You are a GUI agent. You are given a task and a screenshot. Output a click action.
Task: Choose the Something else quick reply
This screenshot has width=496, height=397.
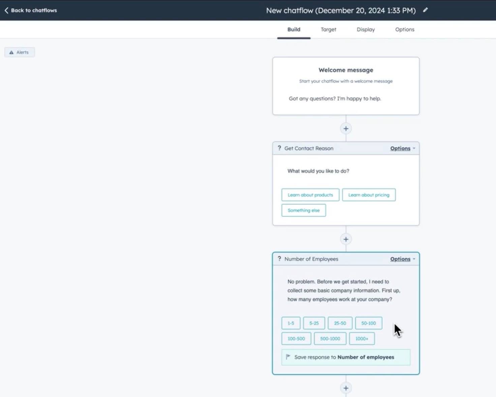(304, 210)
